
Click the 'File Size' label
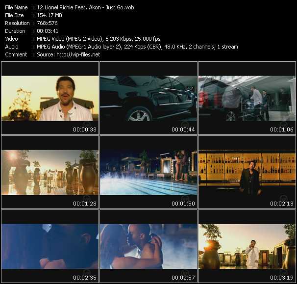14,15
